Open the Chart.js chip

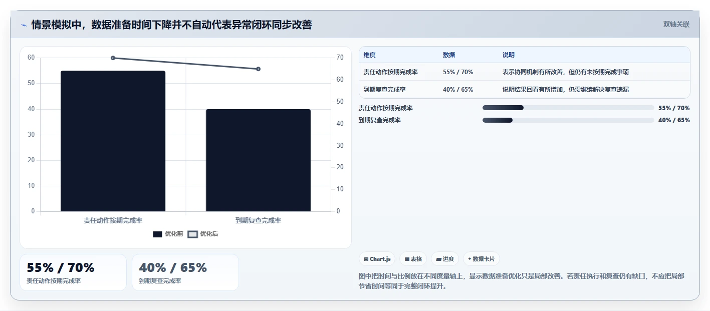377,259
